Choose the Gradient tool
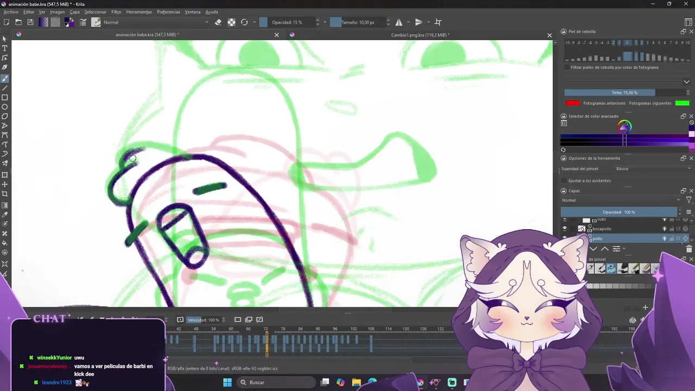 5,205
